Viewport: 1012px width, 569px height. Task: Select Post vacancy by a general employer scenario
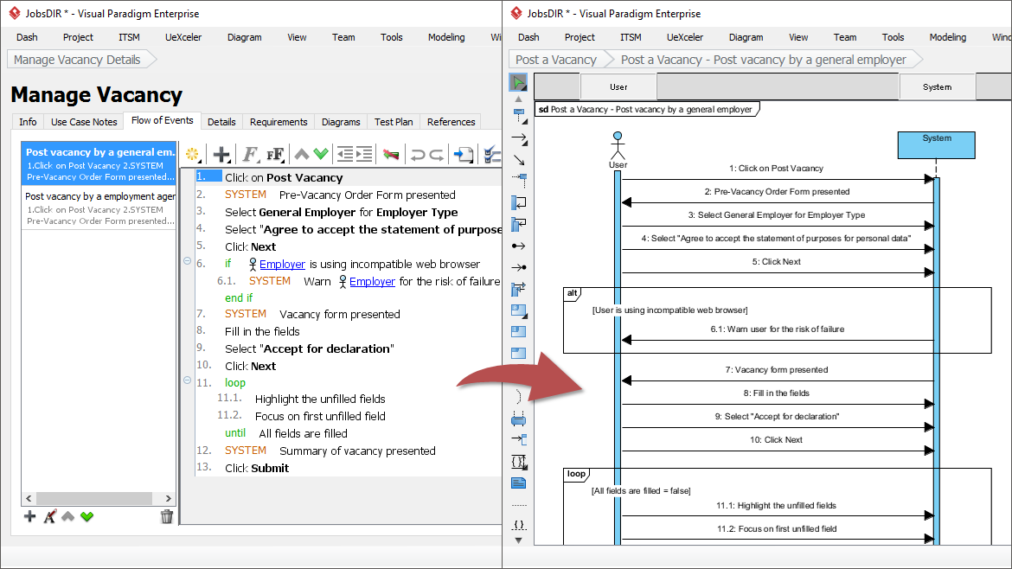tap(99, 163)
